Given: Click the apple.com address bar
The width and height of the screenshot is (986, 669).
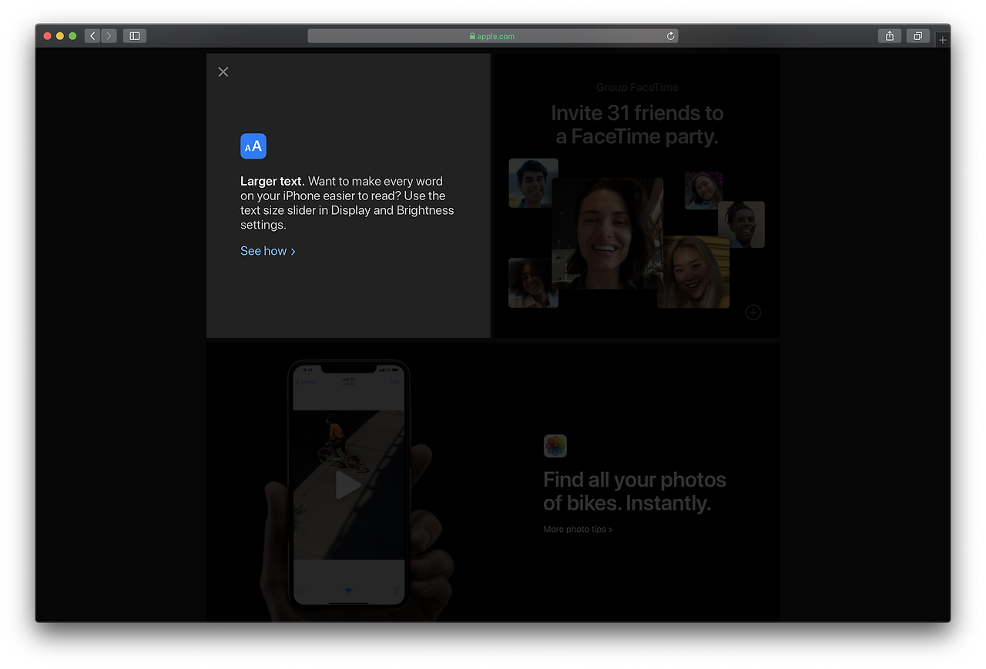Looking at the screenshot, I should coord(493,36).
